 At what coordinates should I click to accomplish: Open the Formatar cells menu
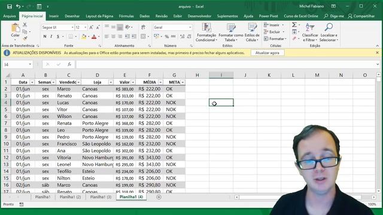tap(275, 38)
